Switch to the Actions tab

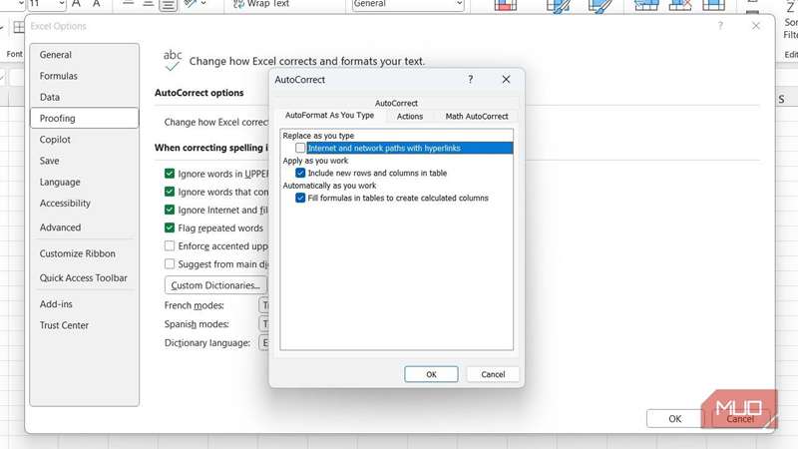(410, 117)
